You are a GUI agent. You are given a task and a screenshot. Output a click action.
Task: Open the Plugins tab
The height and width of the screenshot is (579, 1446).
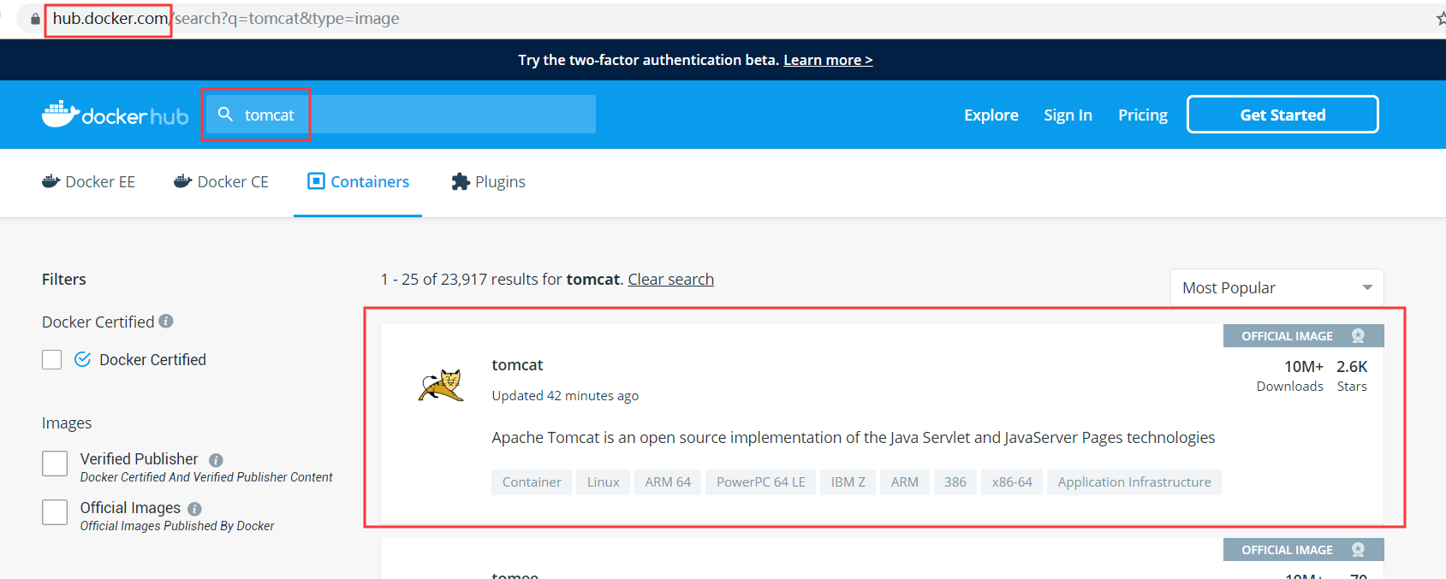click(x=489, y=181)
